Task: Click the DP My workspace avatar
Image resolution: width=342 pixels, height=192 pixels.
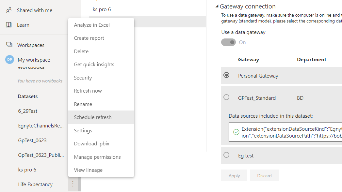Action: (9, 59)
